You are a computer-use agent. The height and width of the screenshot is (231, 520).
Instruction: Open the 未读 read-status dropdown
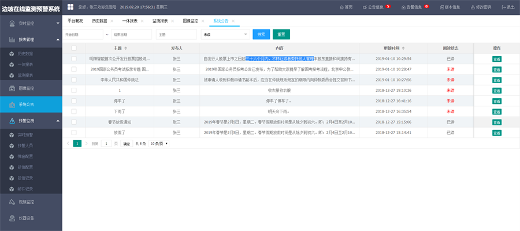click(x=225, y=35)
